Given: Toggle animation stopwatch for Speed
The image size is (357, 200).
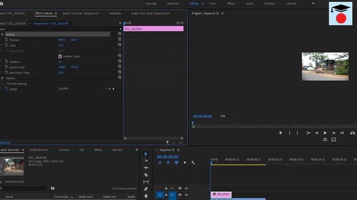Looking at the screenshot, I should [x=6, y=89].
